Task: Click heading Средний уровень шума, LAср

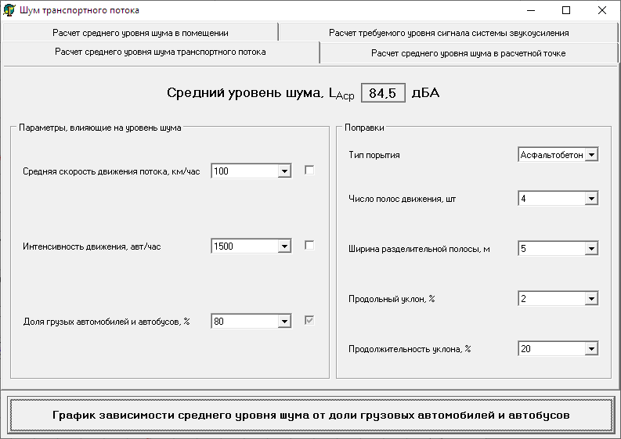Action: coord(260,93)
